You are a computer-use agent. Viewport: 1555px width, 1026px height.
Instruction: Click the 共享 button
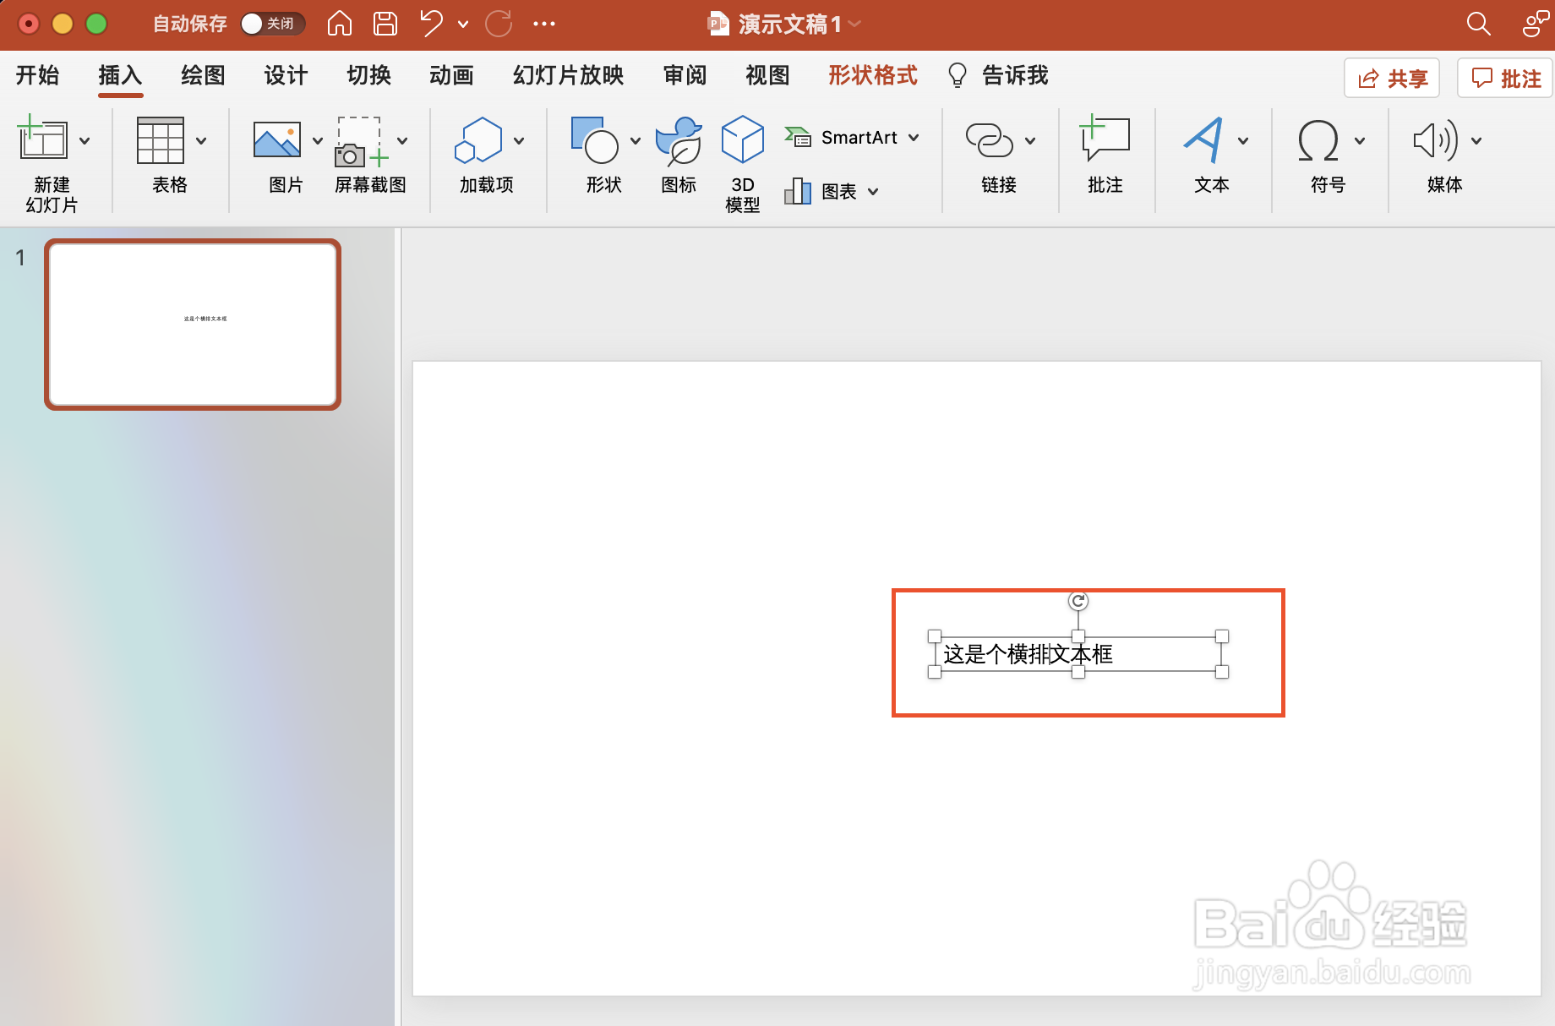point(1392,79)
